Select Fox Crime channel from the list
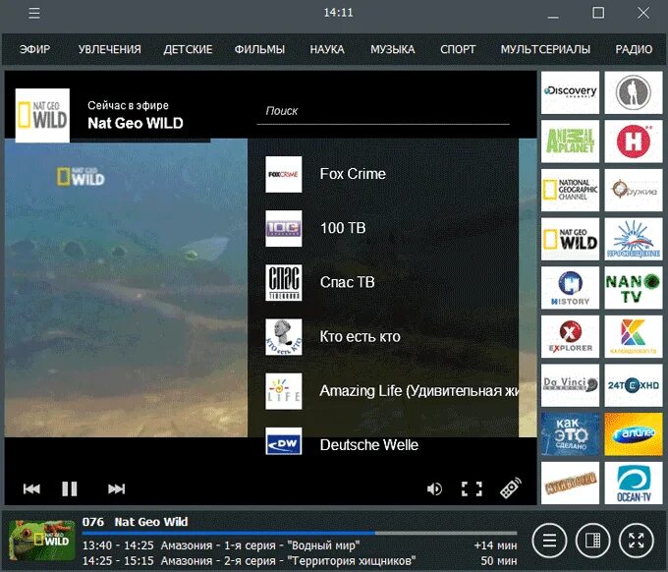 (x=383, y=174)
